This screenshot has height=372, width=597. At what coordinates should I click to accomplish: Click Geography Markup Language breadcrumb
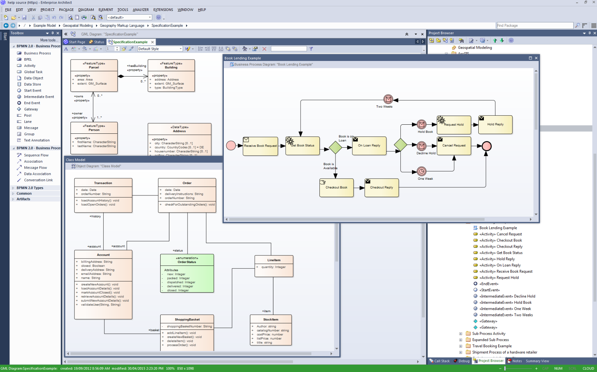122,25
